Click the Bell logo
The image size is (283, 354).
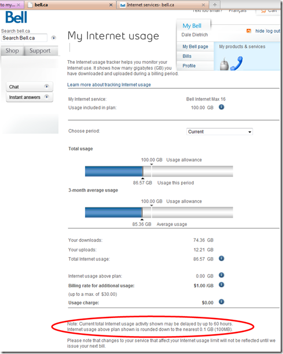pyautogui.click(x=16, y=17)
